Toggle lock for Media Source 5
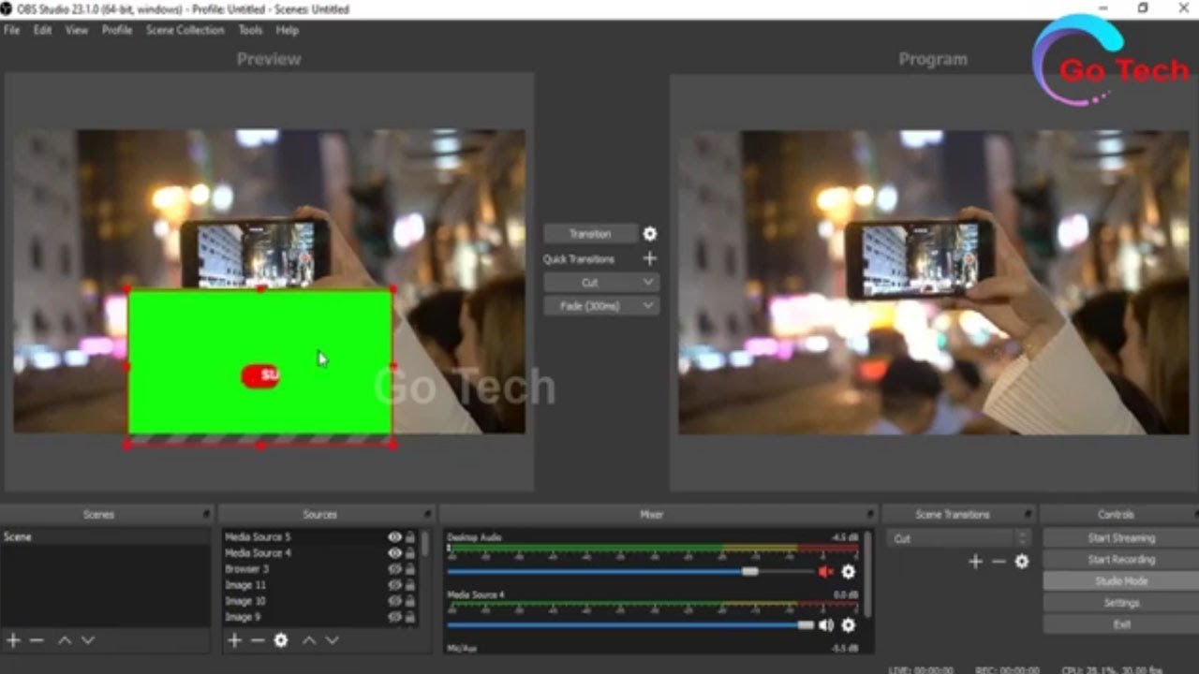Image resolution: width=1199 pixels, height=674 pixels. pos(409,537)
